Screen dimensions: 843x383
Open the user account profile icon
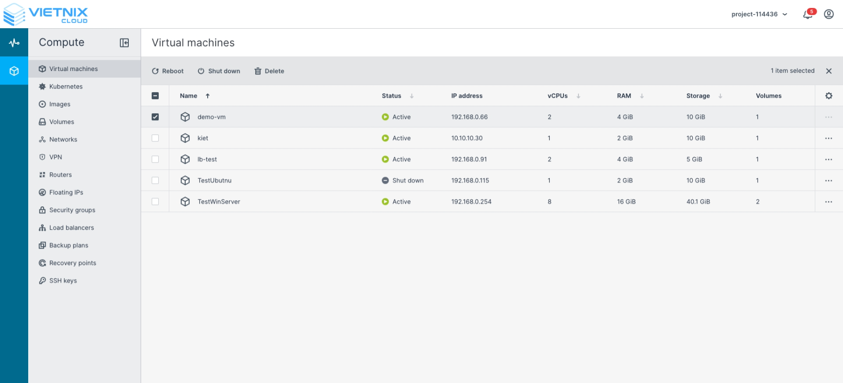pos(829,14)
